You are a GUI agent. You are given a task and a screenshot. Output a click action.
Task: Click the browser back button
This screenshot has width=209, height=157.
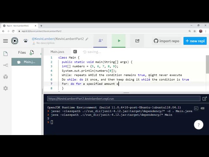3,31
